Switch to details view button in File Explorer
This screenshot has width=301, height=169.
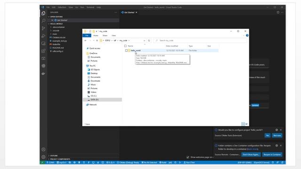click(243, 124)
